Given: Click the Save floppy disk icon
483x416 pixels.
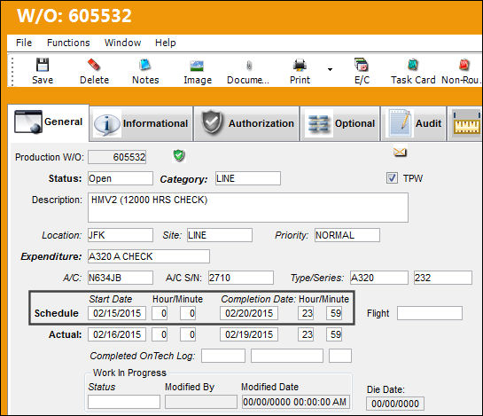Looking at the screenshot, I should pyautogui.click(x=43, y=65).
